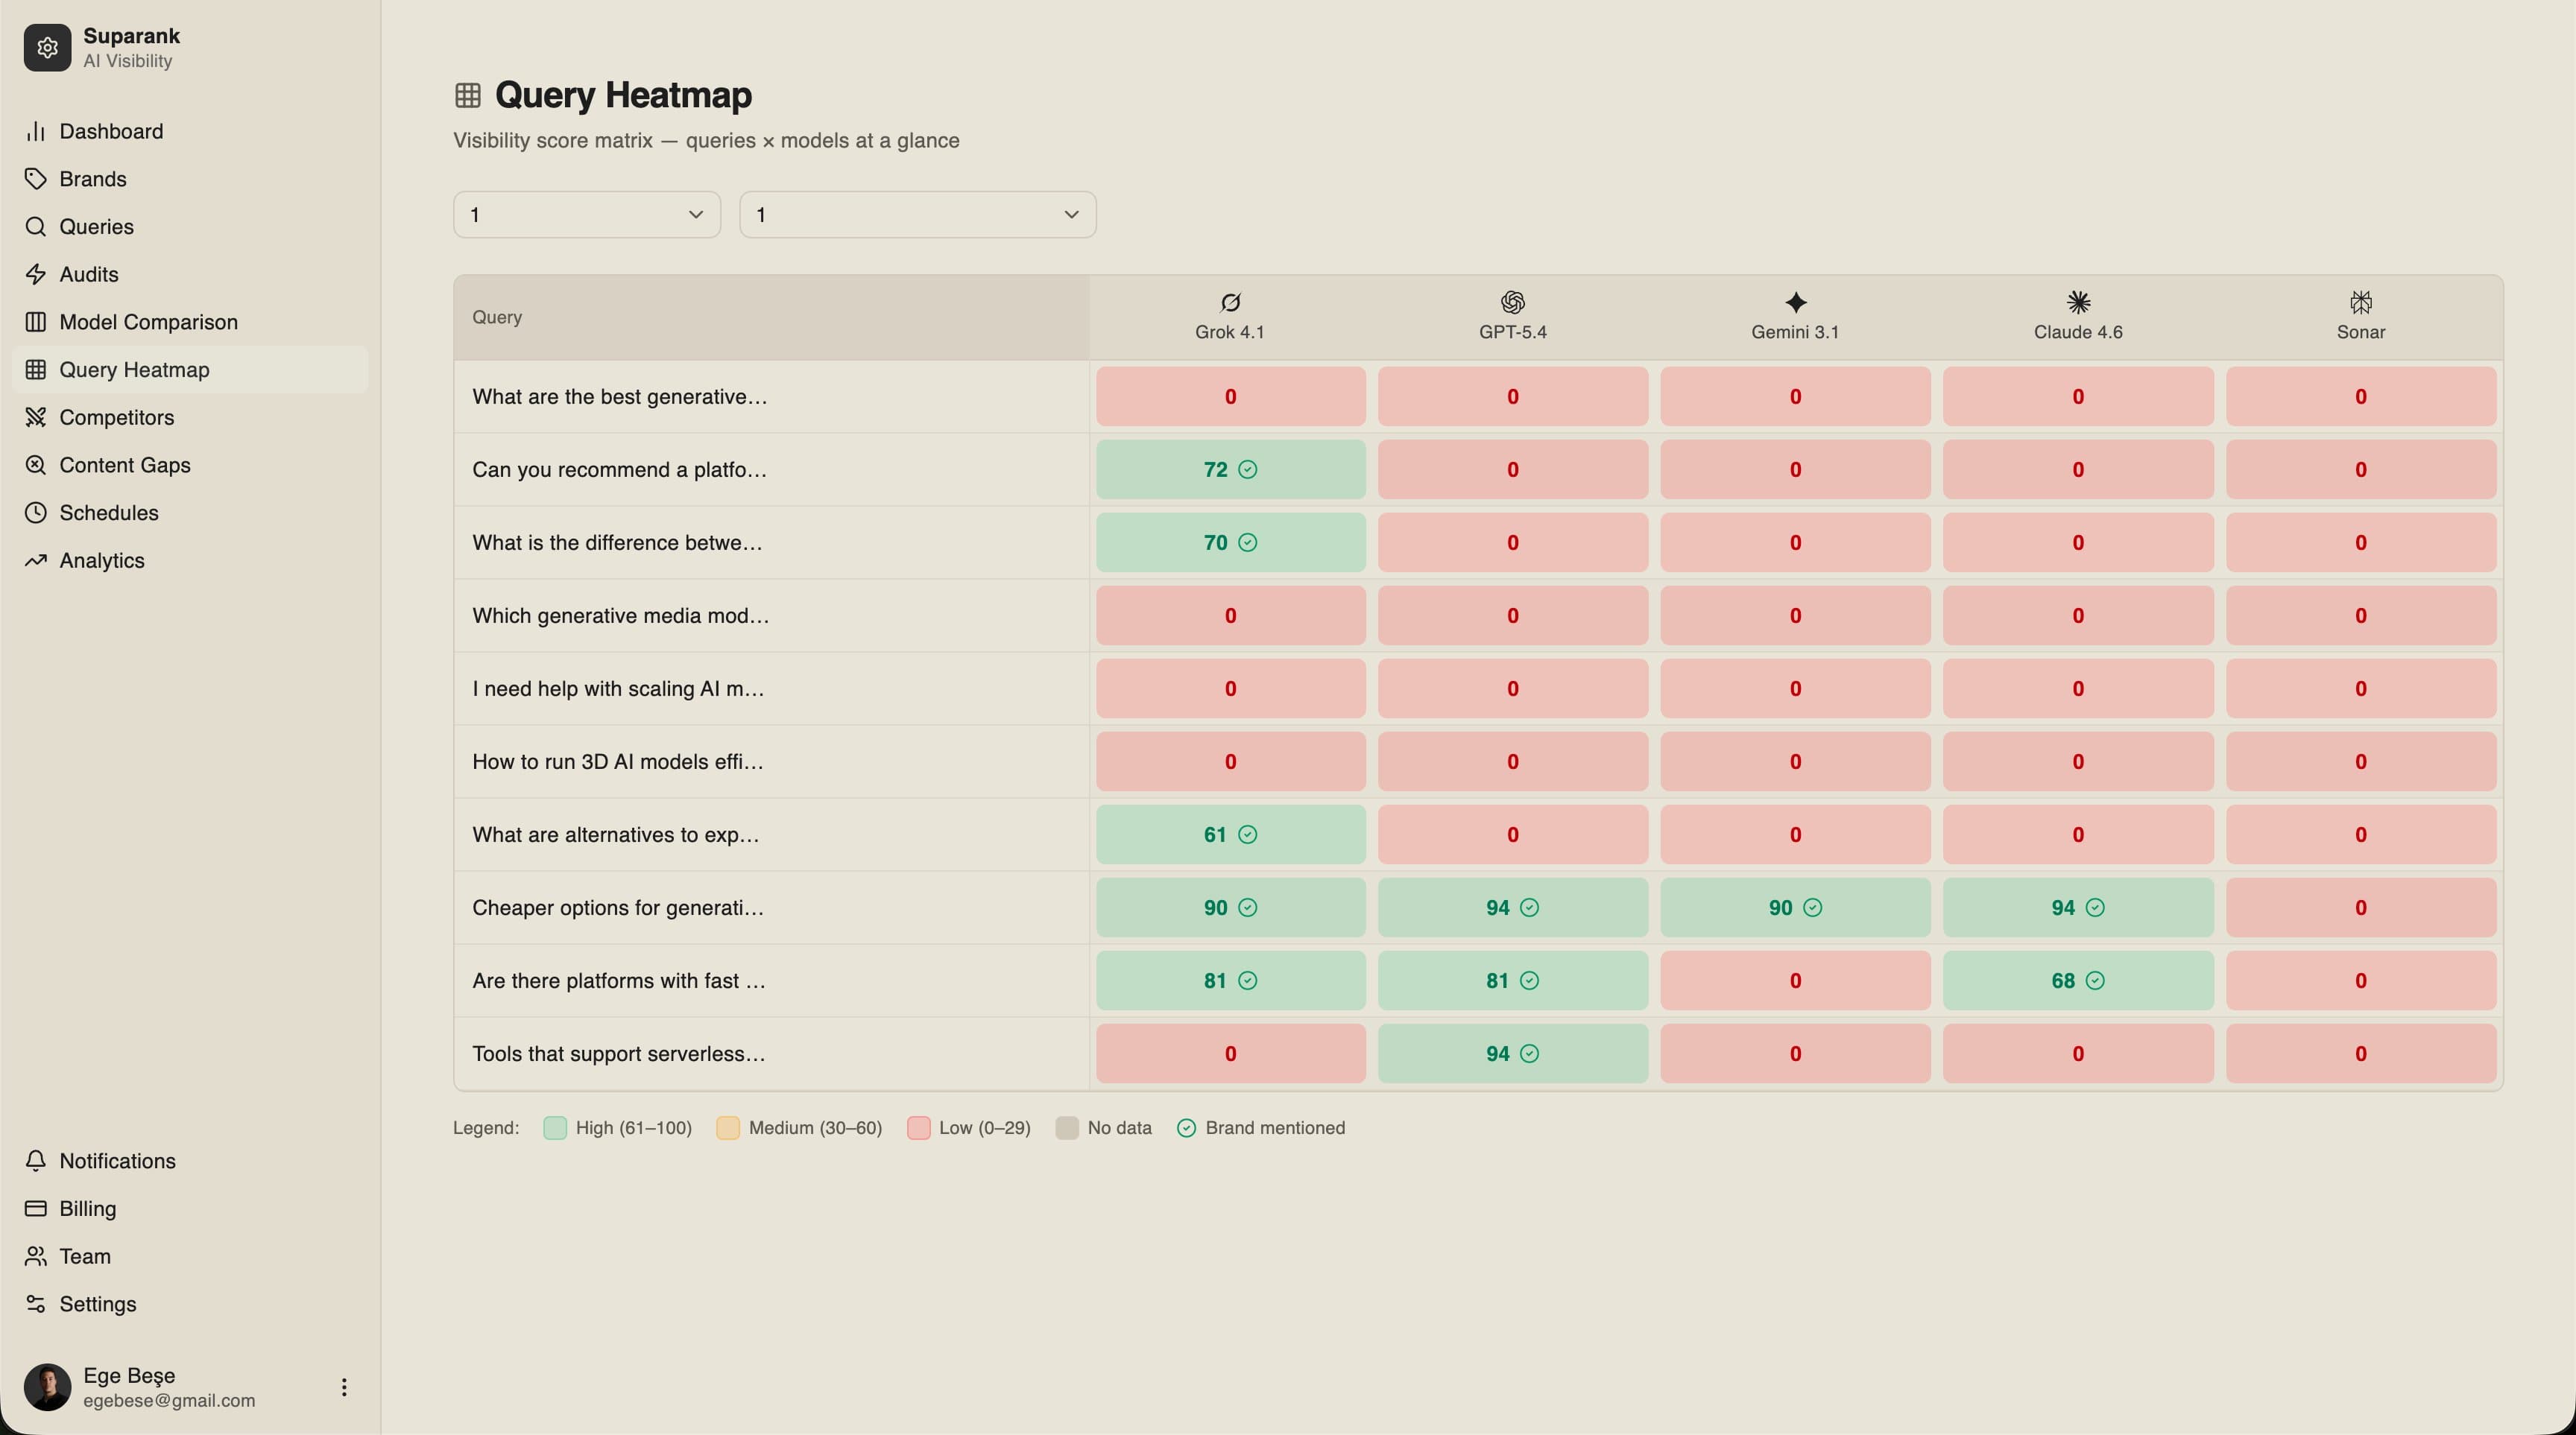This screenshot has width=2576, height=1435.
Task: Click the GPT-5.4 model logo
Action: pos(1512,302)
